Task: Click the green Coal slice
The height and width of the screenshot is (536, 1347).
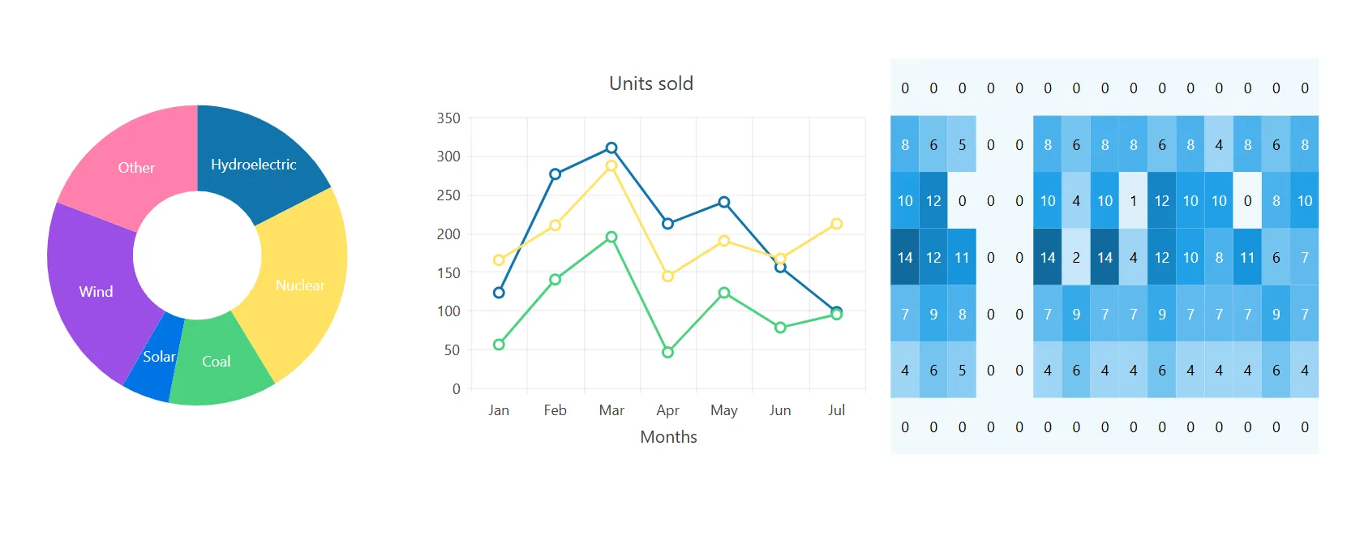Action: click(x=219, y=359)
